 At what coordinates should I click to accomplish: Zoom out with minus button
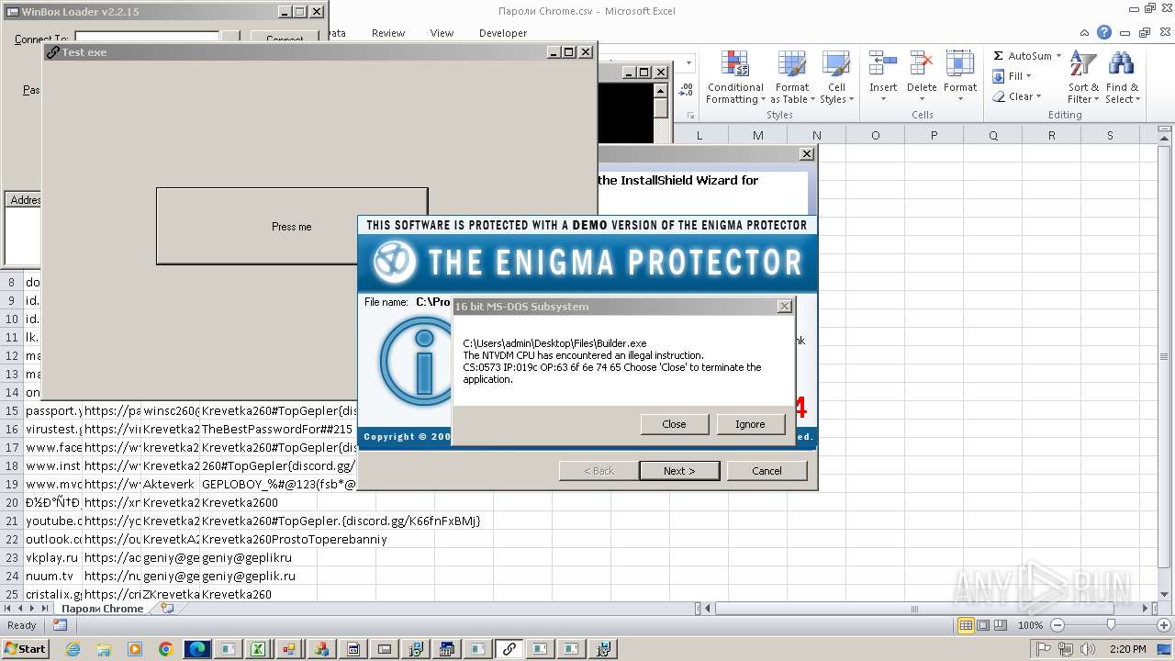1057,625
